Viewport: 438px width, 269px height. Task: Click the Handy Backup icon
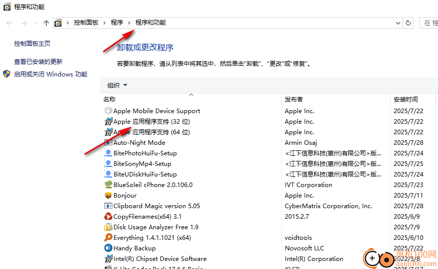coord(108,248)
